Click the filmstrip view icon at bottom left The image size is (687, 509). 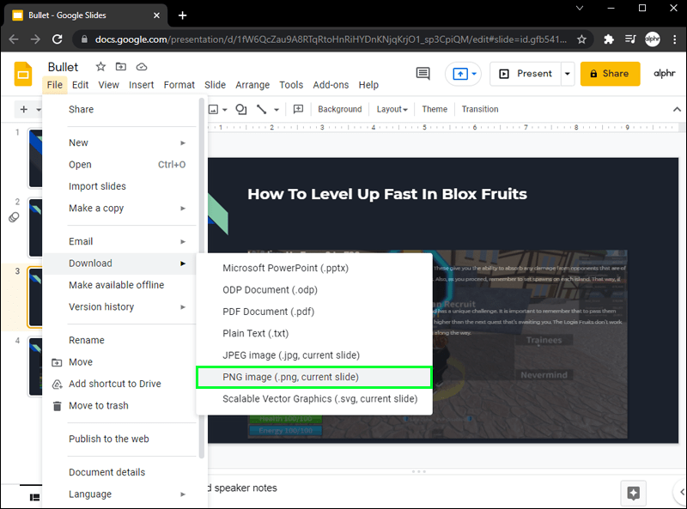point(34,497)
